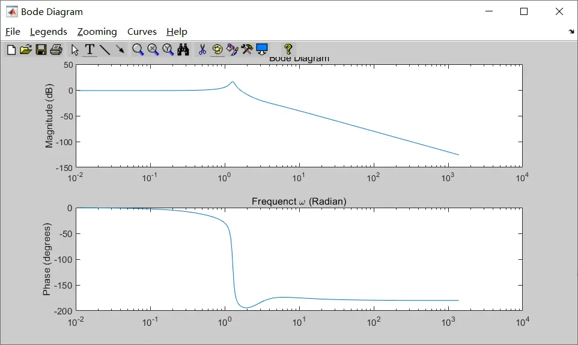The image size is (578, 345).
Task: Toggle the text insertion T tool
Action: coord(90,50)
